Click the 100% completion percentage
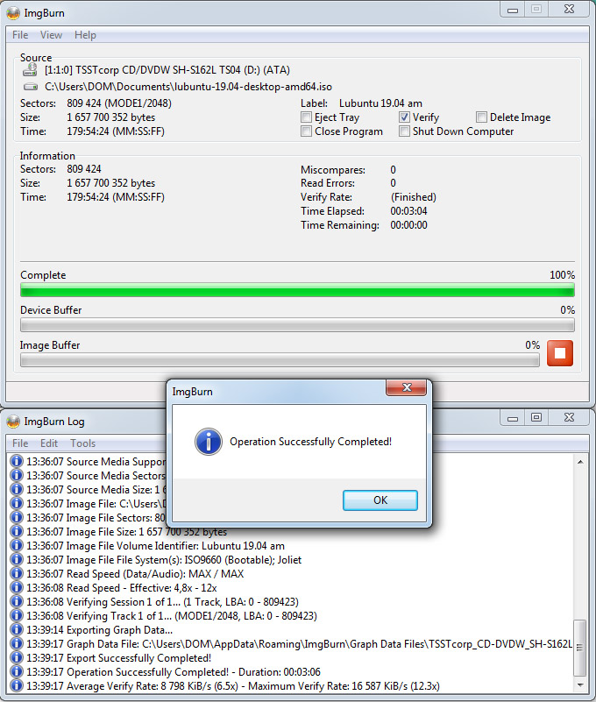 pyautogui.click(x=563, y=275)
